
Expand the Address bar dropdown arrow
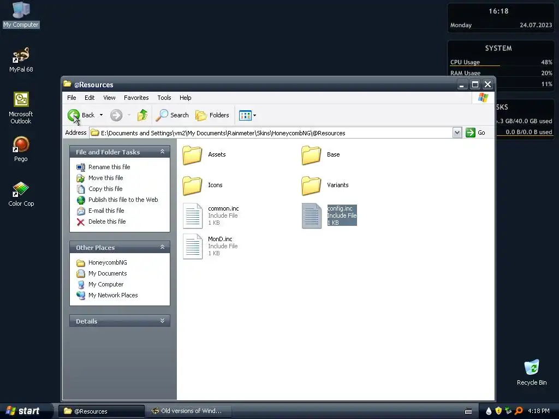pyautogui.click(x=457, y=133)
